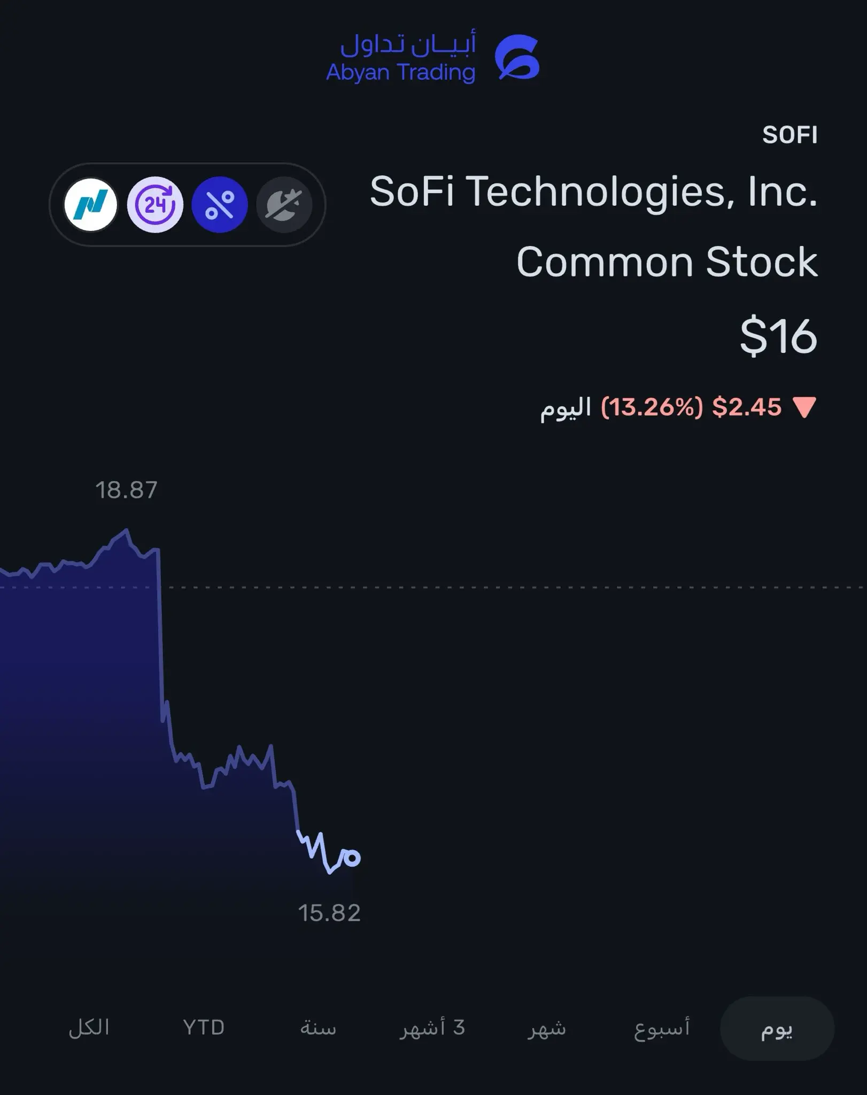Switch to the أسبوع (week) timeframe
The image size is (867, 1095).
(662, 1028)
